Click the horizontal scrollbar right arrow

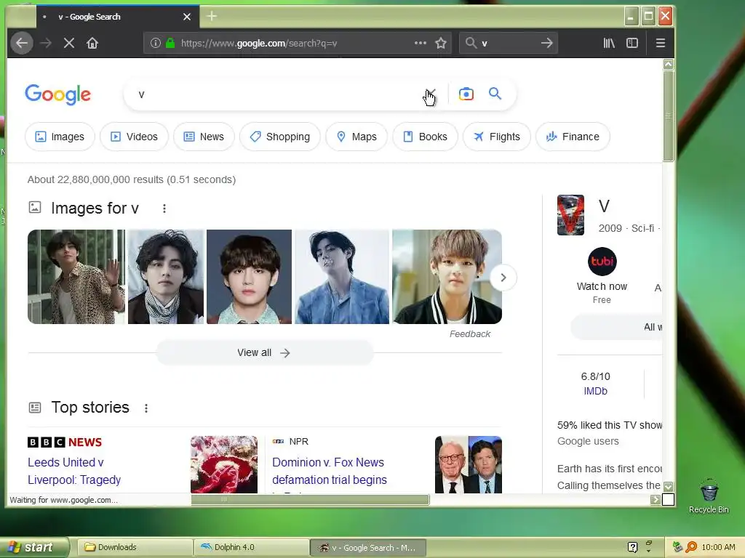pos(656,499)
